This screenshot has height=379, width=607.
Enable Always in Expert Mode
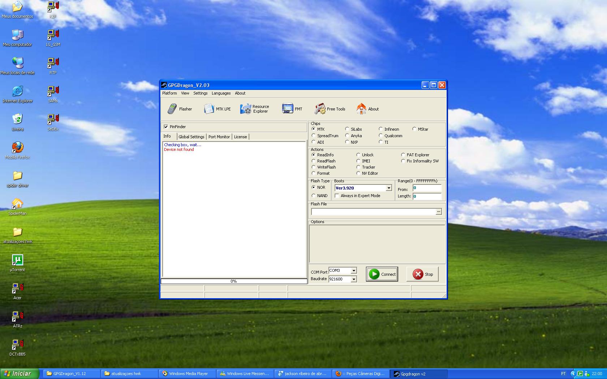(337, 196)
